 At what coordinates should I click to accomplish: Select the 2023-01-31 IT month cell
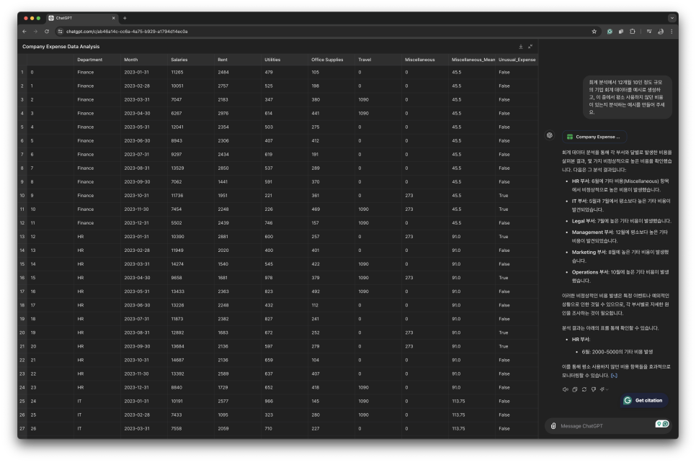click(144, 402)
